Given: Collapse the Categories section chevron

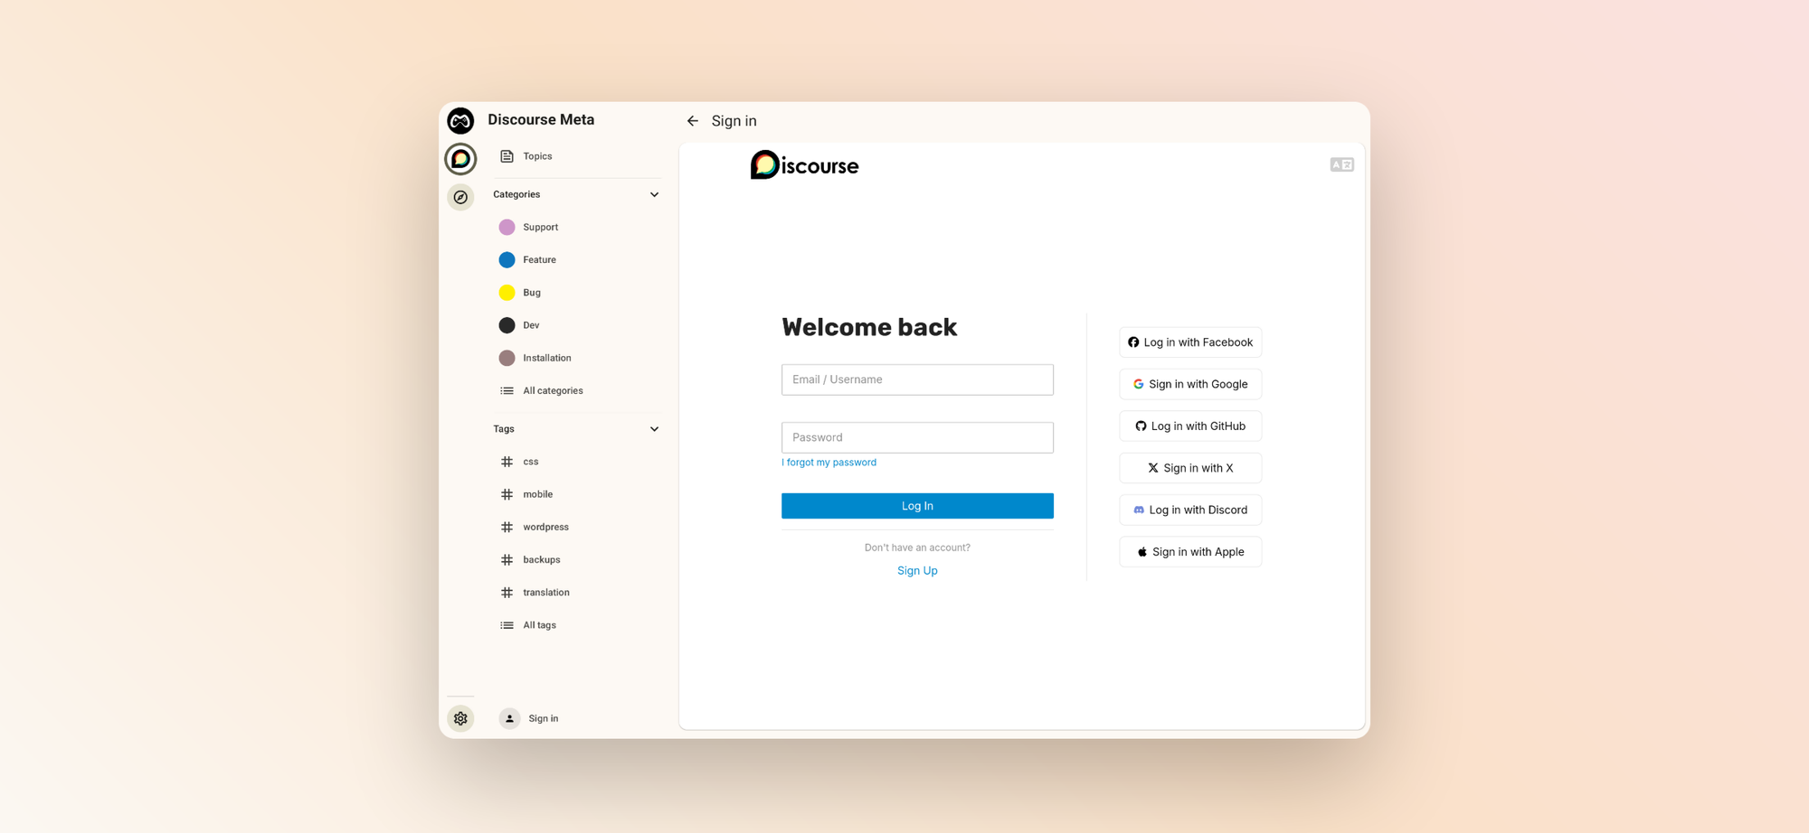Looking at the screenshot, I should click(654, 194).
